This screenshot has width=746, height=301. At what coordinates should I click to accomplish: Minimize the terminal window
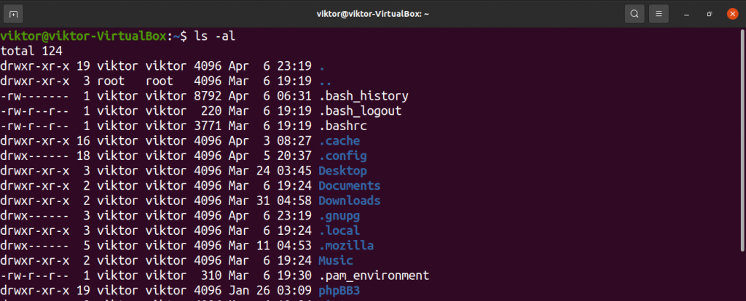[686, 15]
